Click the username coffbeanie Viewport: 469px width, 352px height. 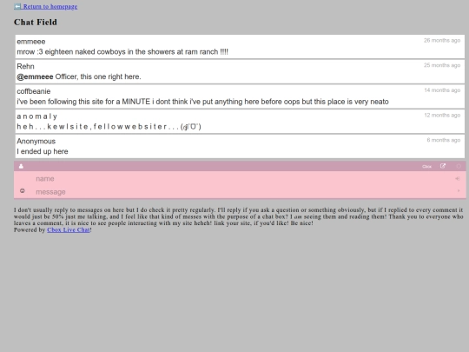[x=34, y=91]
